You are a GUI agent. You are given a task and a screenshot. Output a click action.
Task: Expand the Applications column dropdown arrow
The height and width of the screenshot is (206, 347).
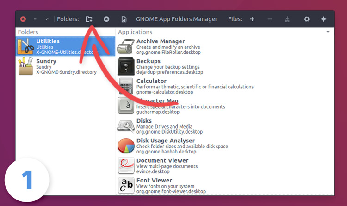[328, 32]
